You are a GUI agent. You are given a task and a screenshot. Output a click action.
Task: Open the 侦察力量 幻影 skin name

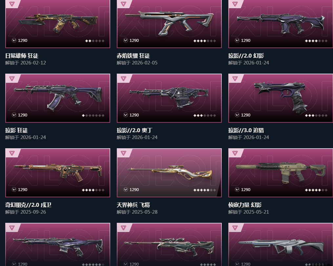point(245,205)
